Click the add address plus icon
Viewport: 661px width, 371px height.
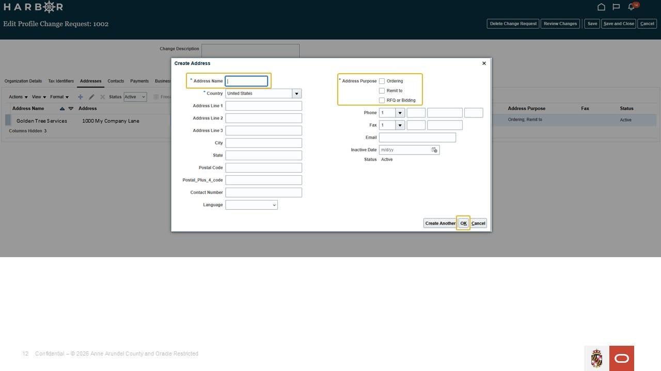80,97
